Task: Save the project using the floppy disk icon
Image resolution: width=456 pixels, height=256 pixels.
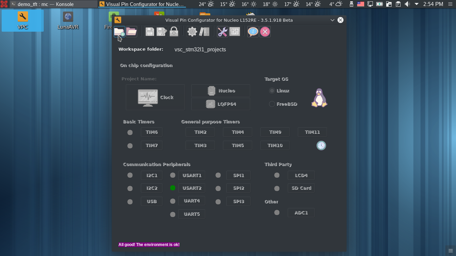Action: tap(150, 32)
